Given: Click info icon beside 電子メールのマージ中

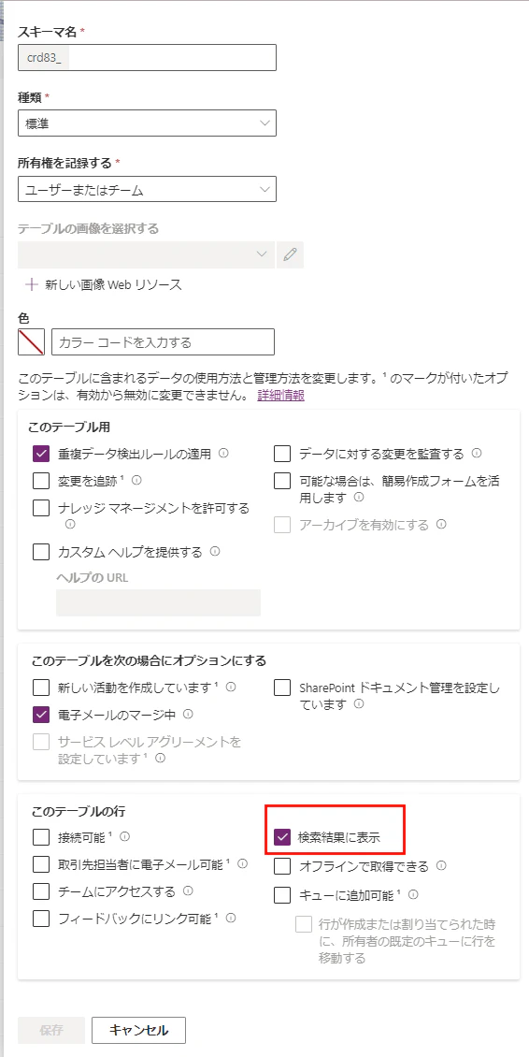Looking at the screenshot, I should pyautogui.click(x=188, y=713).
